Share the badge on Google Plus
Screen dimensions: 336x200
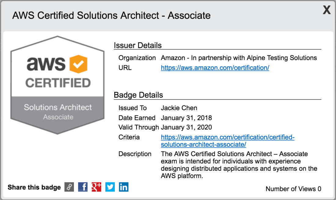coord(96,187)
